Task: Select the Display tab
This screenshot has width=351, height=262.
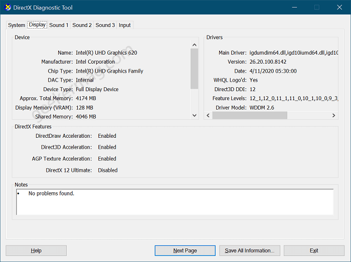Action: [x=37, y=25]
